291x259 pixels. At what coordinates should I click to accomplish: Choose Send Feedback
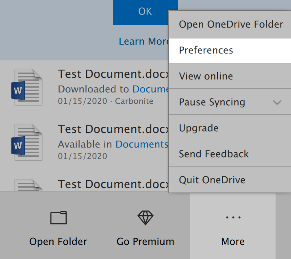214,154
